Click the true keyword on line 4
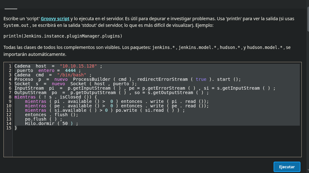 coord(201,79)
